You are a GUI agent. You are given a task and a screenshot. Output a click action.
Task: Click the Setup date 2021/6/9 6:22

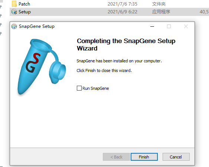[x=123, y=12]
